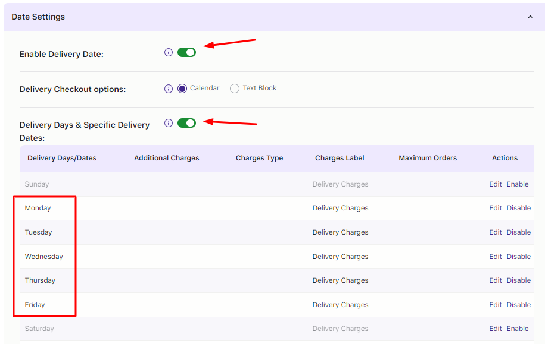
Task: Click the Sunday day name cell
Action: pos(37,184)
